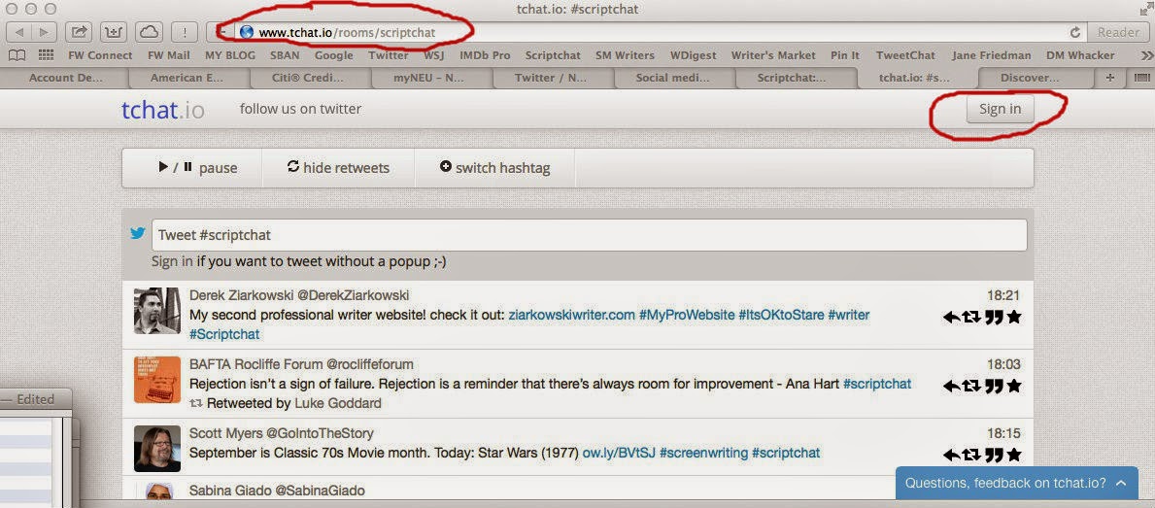Click Scott Myers avatar thumbnail
The height and width of the screenshot is (508, 1155).
pyautogui.click(x=157, y=449)
